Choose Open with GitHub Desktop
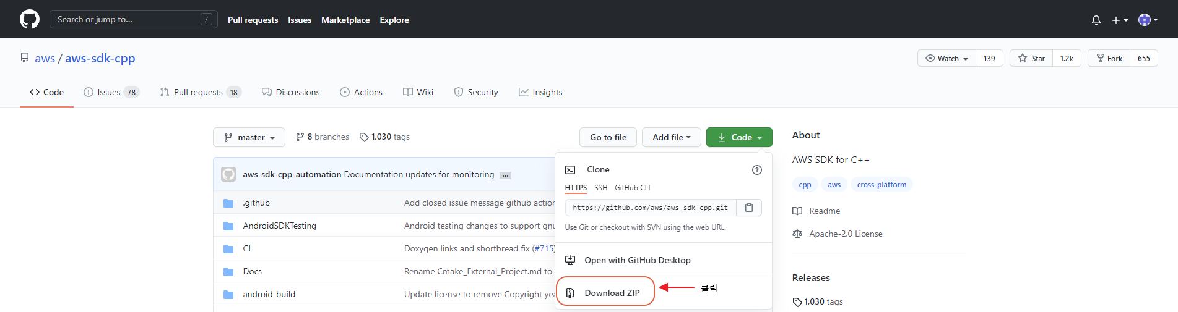1178x312 pixels. pyautogui.click(x=663, y=260)
